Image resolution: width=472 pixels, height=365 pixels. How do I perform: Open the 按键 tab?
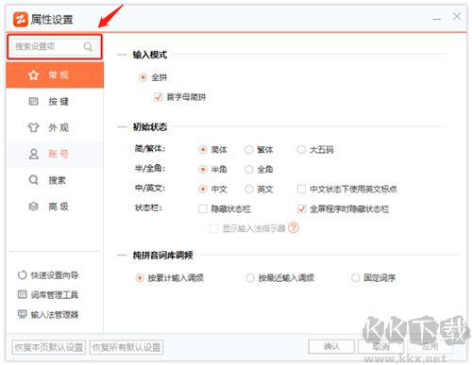coord(55,101)
